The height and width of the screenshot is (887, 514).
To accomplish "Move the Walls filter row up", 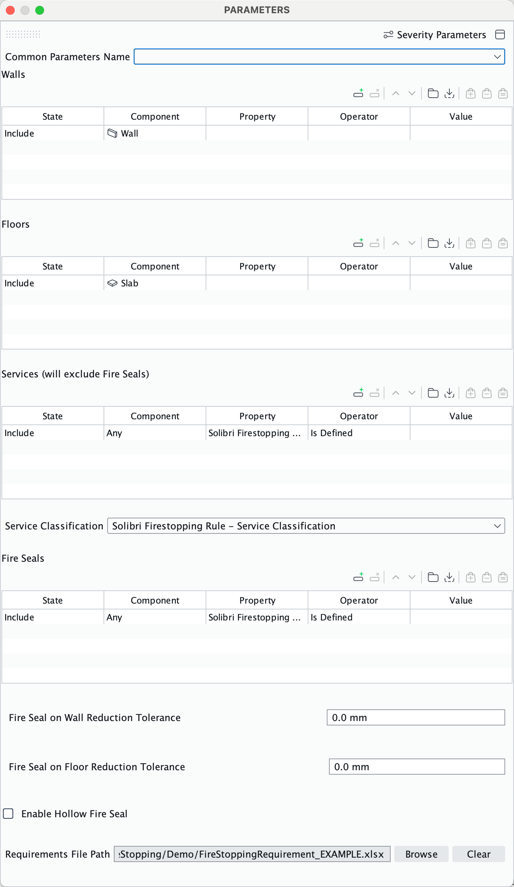I will click(x=396, y=93).
